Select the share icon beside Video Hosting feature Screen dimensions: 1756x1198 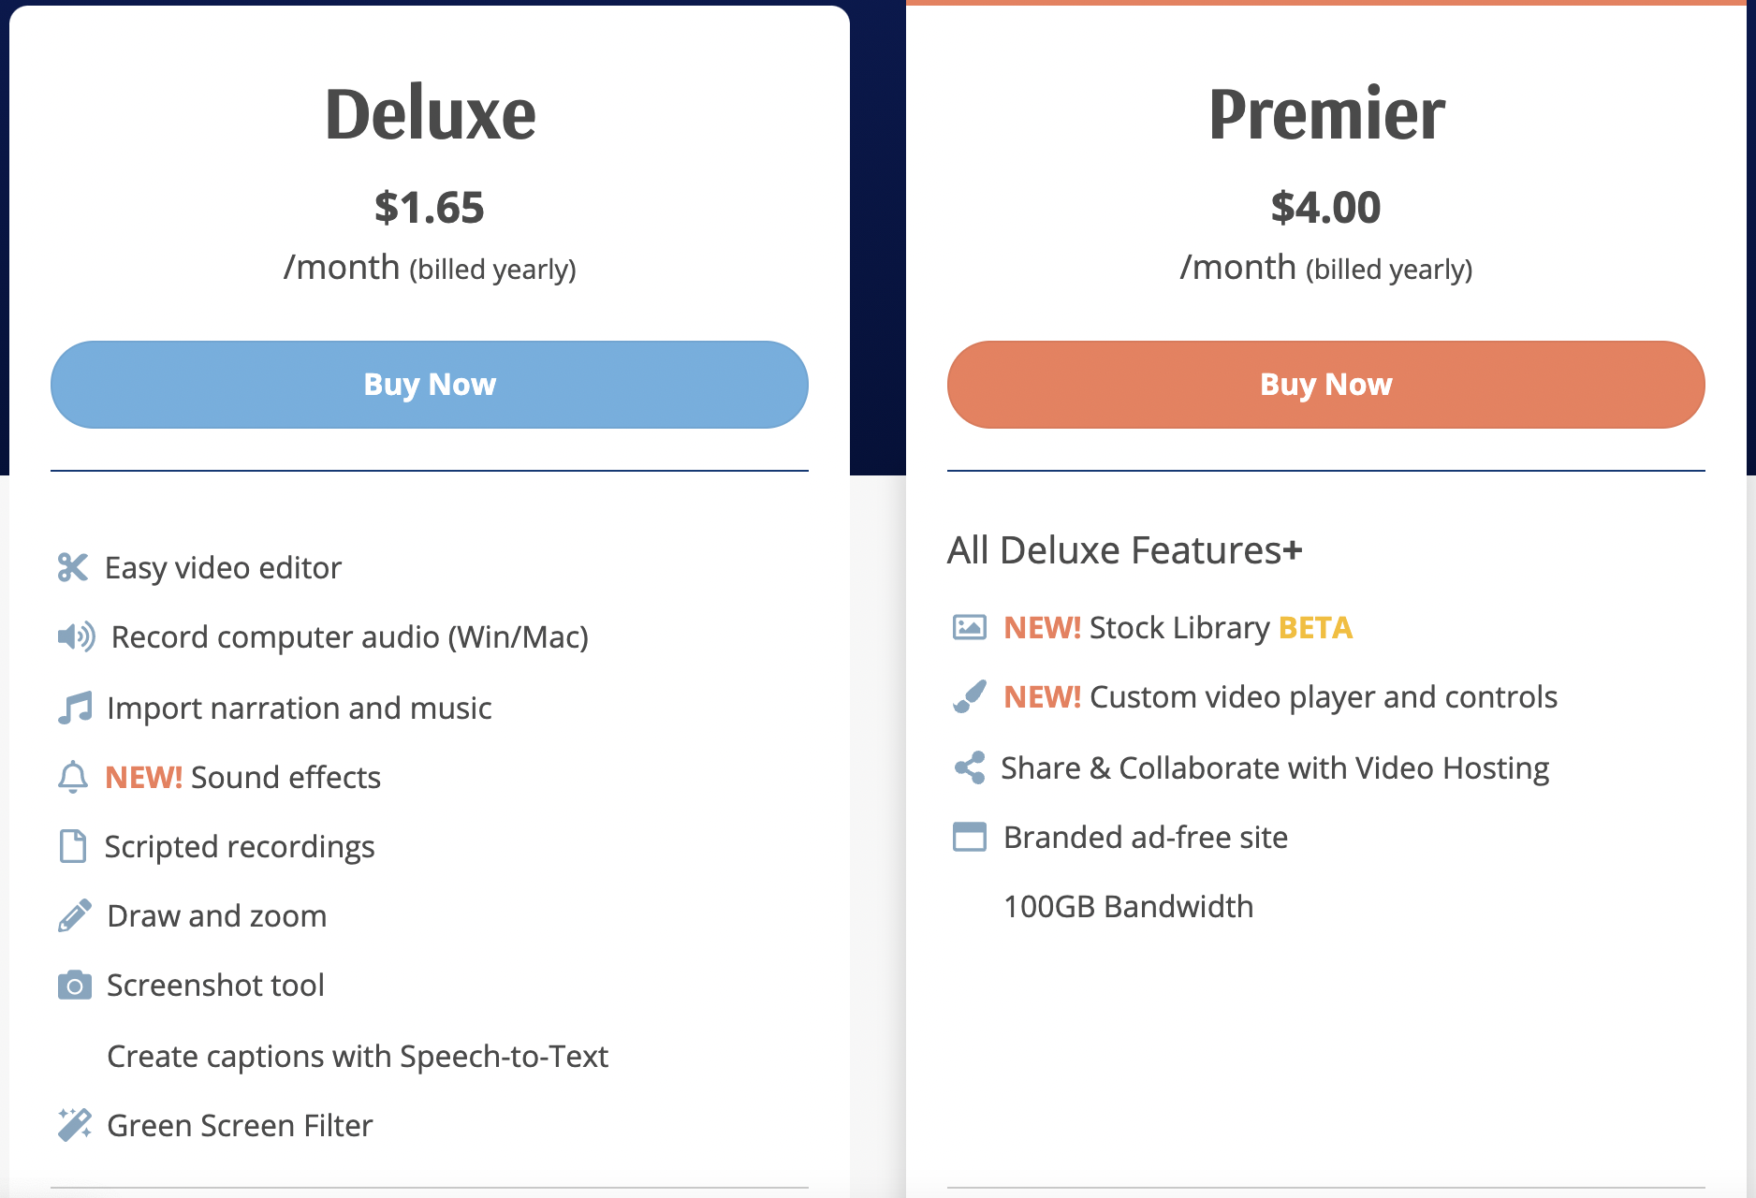(x=971, y=767)
